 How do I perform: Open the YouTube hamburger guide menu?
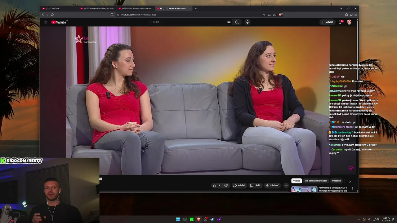[x=46, y=22]
